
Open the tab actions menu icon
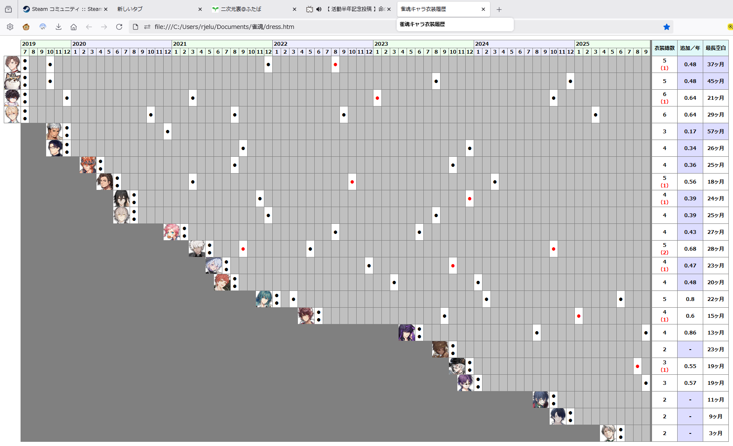pyautogui.click(x=8, y=9)
